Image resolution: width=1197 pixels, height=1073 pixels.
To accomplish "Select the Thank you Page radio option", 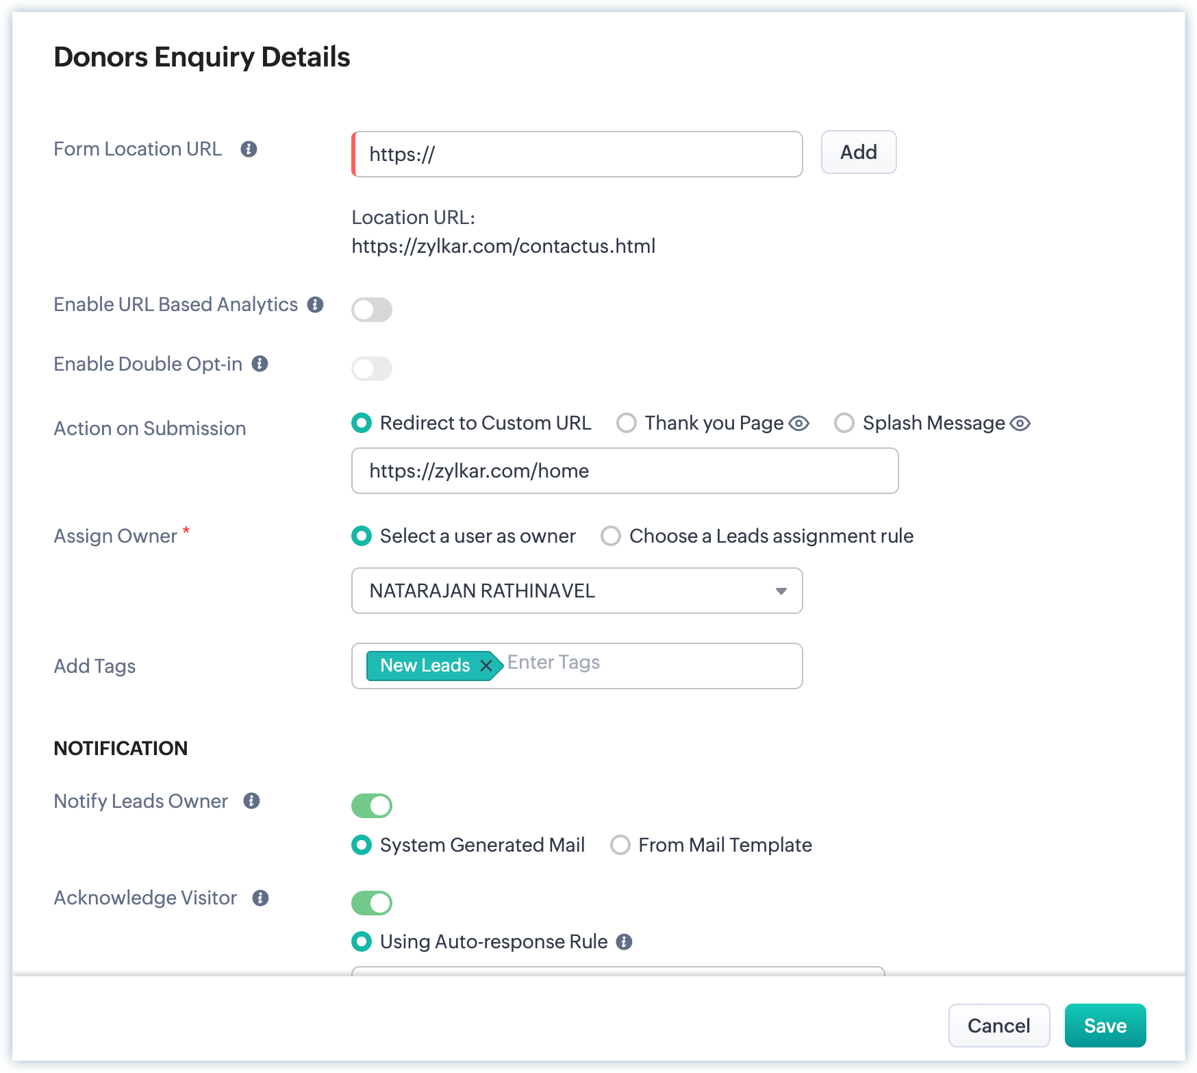I will click(x=627, y=423).
